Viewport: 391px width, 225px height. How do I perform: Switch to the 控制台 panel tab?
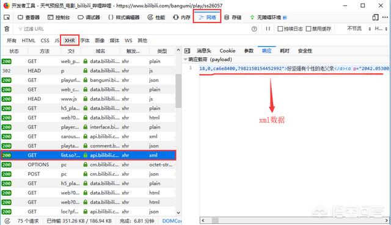(x=59, y=17)
